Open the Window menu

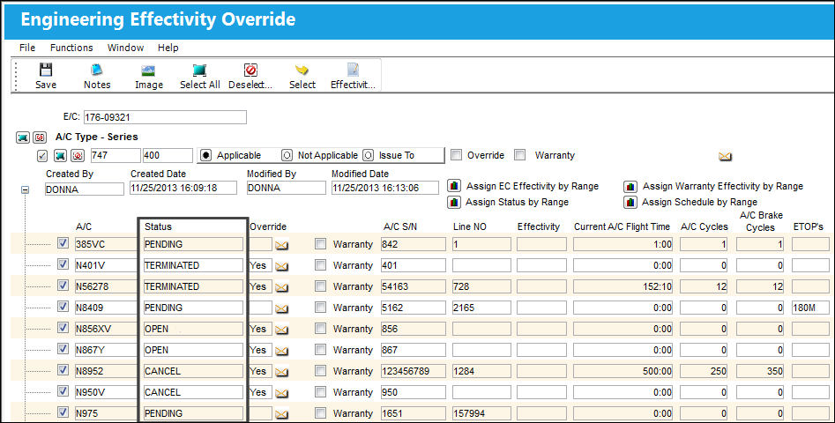point(125,48)
